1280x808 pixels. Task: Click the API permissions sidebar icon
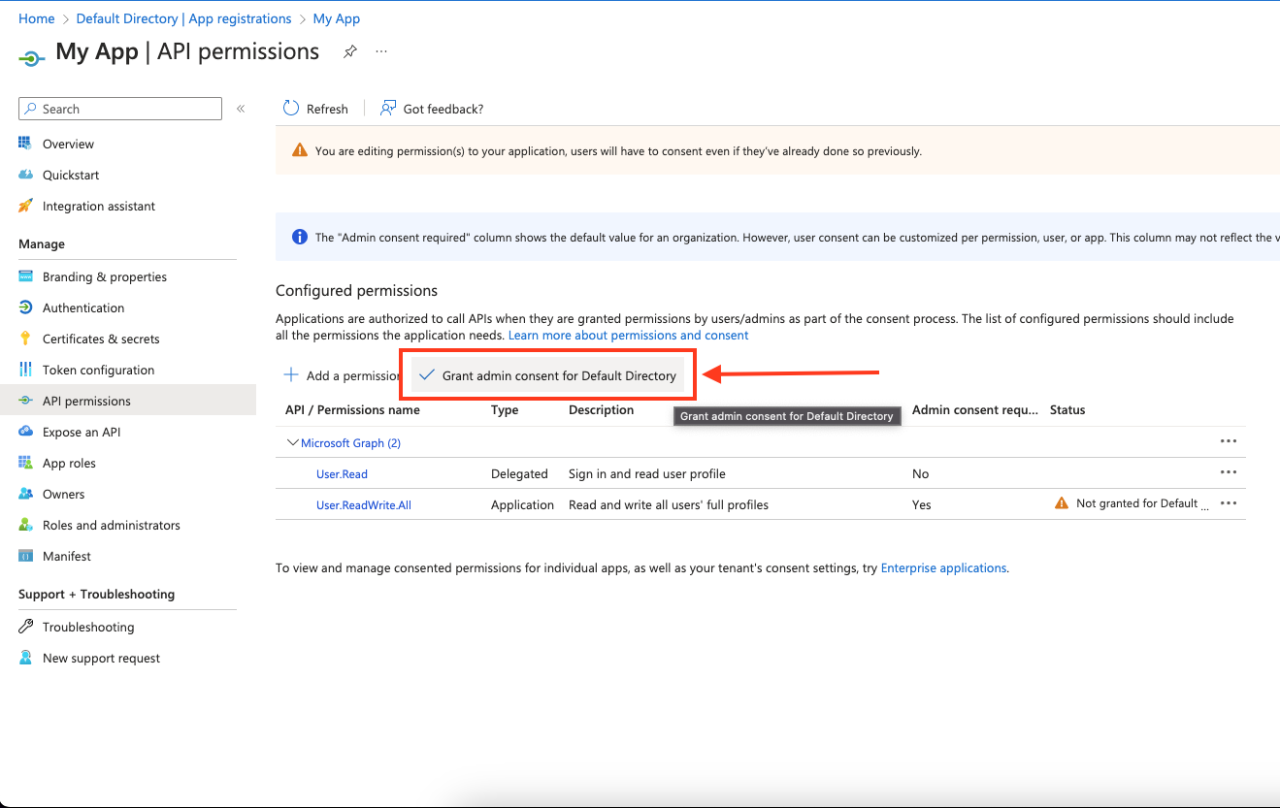pyautogui.click(x=25, y=401)
